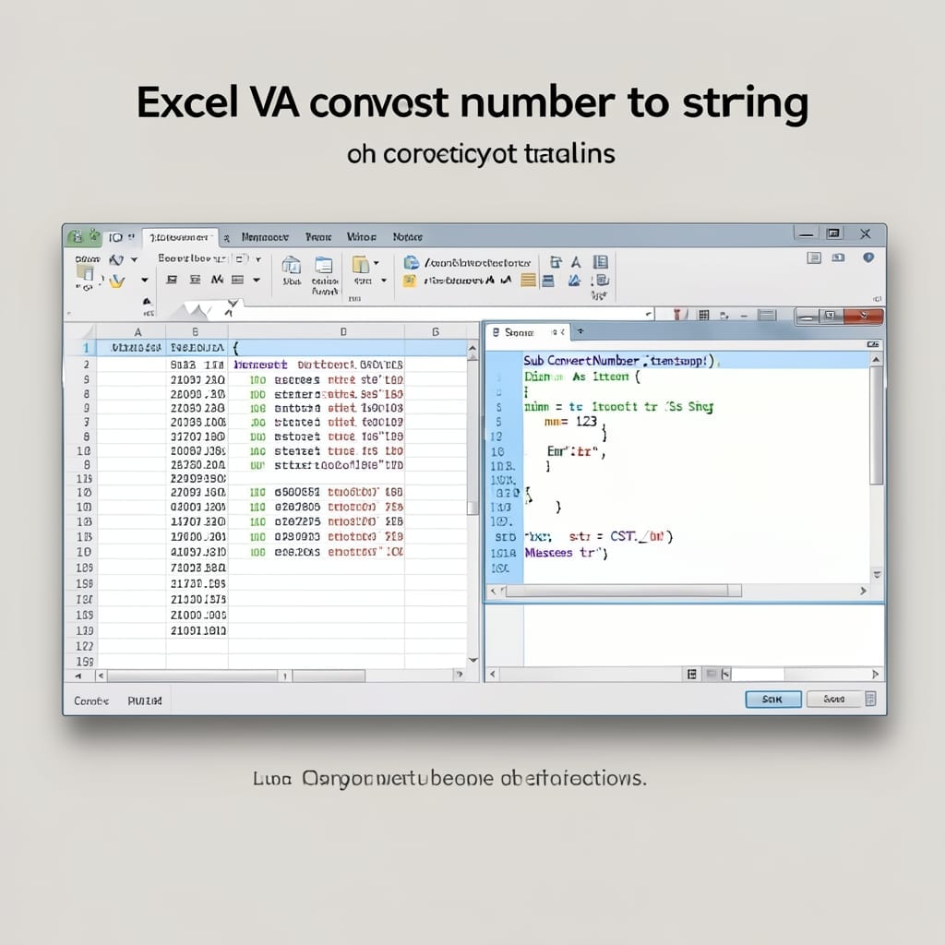Click the orange striped lines icon
The width and height of the screenshot is (945, 945).
click(x=528, y=281)
